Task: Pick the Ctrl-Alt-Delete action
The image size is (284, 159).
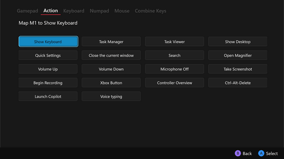Action: (x=238, y=83)
